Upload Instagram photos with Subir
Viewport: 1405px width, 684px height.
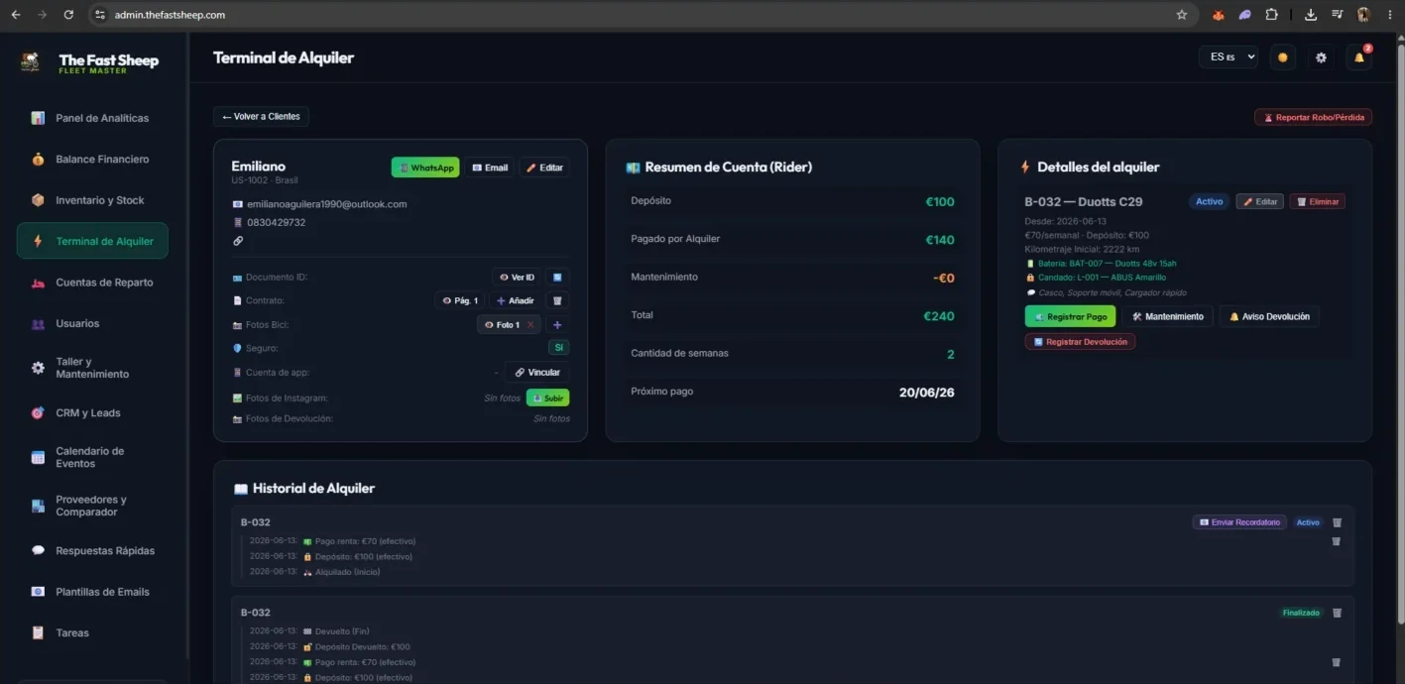pyautogui.click(x=547, y=398)
